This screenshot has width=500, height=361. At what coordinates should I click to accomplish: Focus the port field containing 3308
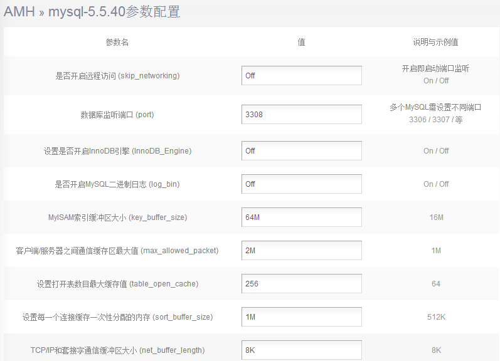[301, 115]
